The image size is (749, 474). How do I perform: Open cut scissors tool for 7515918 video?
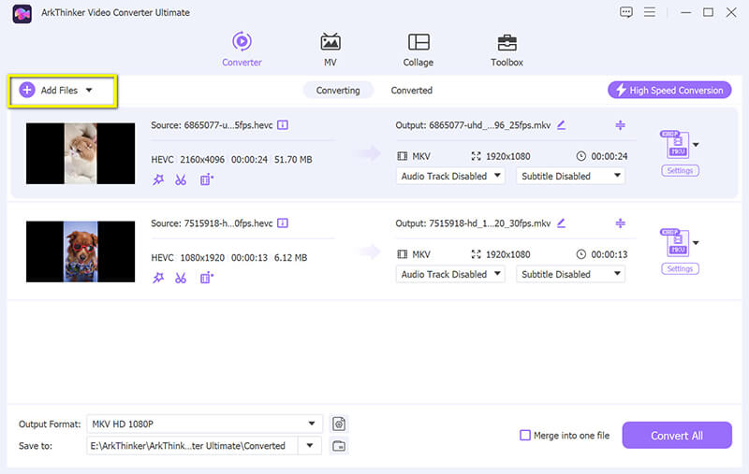181,278
